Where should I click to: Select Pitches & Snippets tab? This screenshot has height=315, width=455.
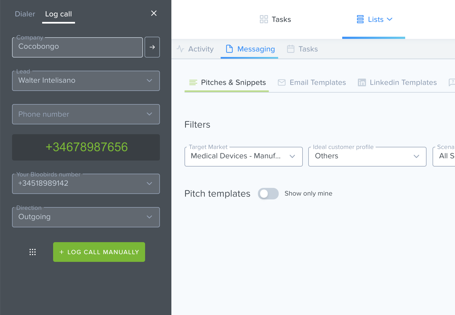click(227, 82)
